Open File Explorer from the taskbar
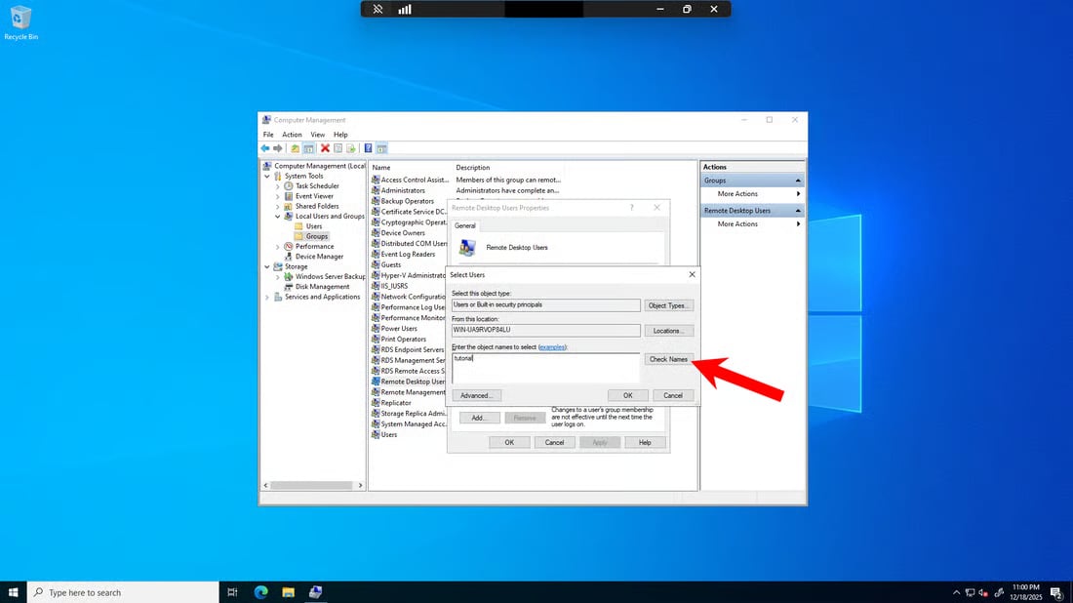The height and width of the screenshot is (603, 1073). 288,592
